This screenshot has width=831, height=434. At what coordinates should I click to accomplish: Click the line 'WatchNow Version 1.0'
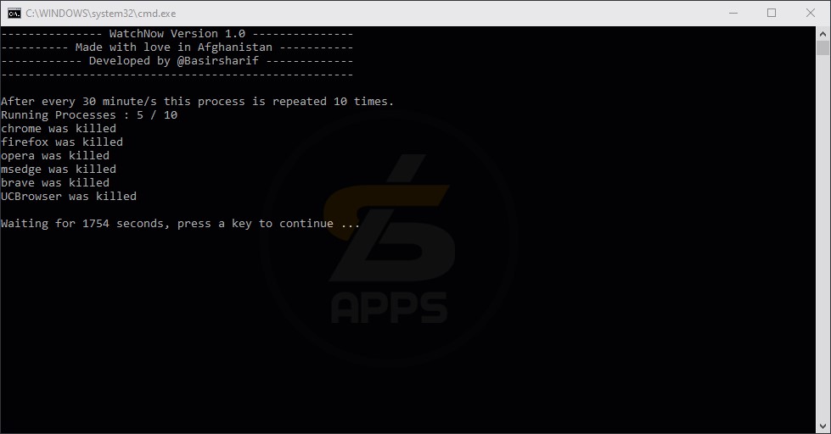click(x=177, y=34)
